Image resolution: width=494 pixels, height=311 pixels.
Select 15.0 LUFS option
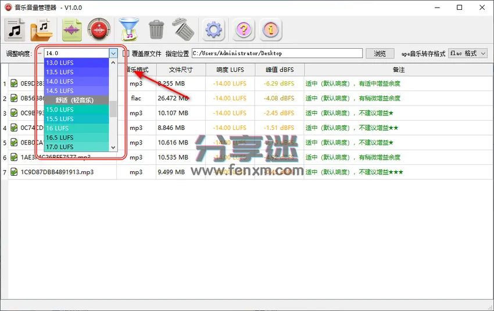tap(77, 110)
